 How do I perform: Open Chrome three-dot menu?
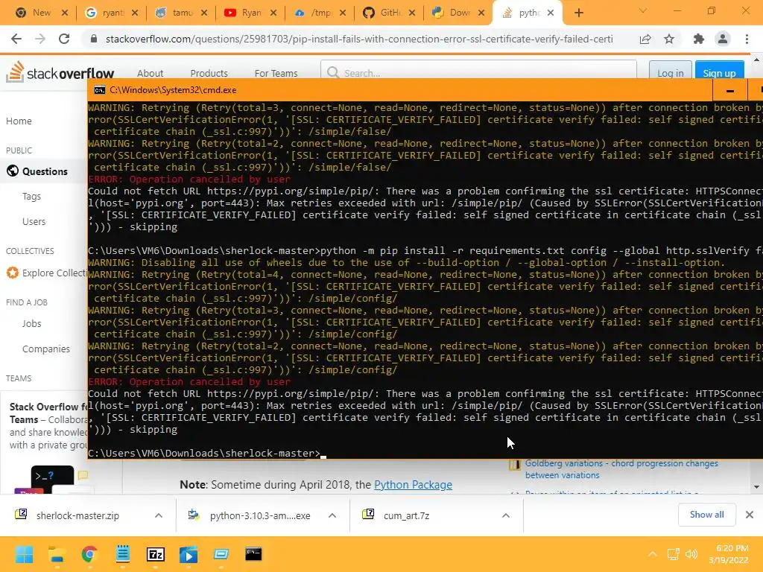point(747,39)
